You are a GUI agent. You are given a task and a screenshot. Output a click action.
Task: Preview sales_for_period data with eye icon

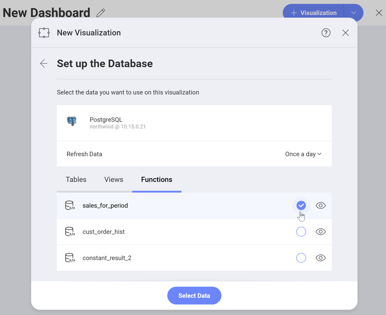click(320, 206)
